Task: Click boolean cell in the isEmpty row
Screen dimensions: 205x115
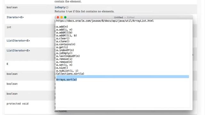Action: tap(12, 7)
